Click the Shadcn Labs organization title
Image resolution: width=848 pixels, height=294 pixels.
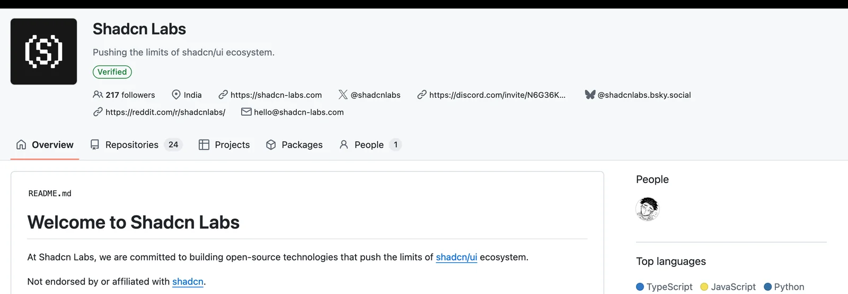(139, 29)
